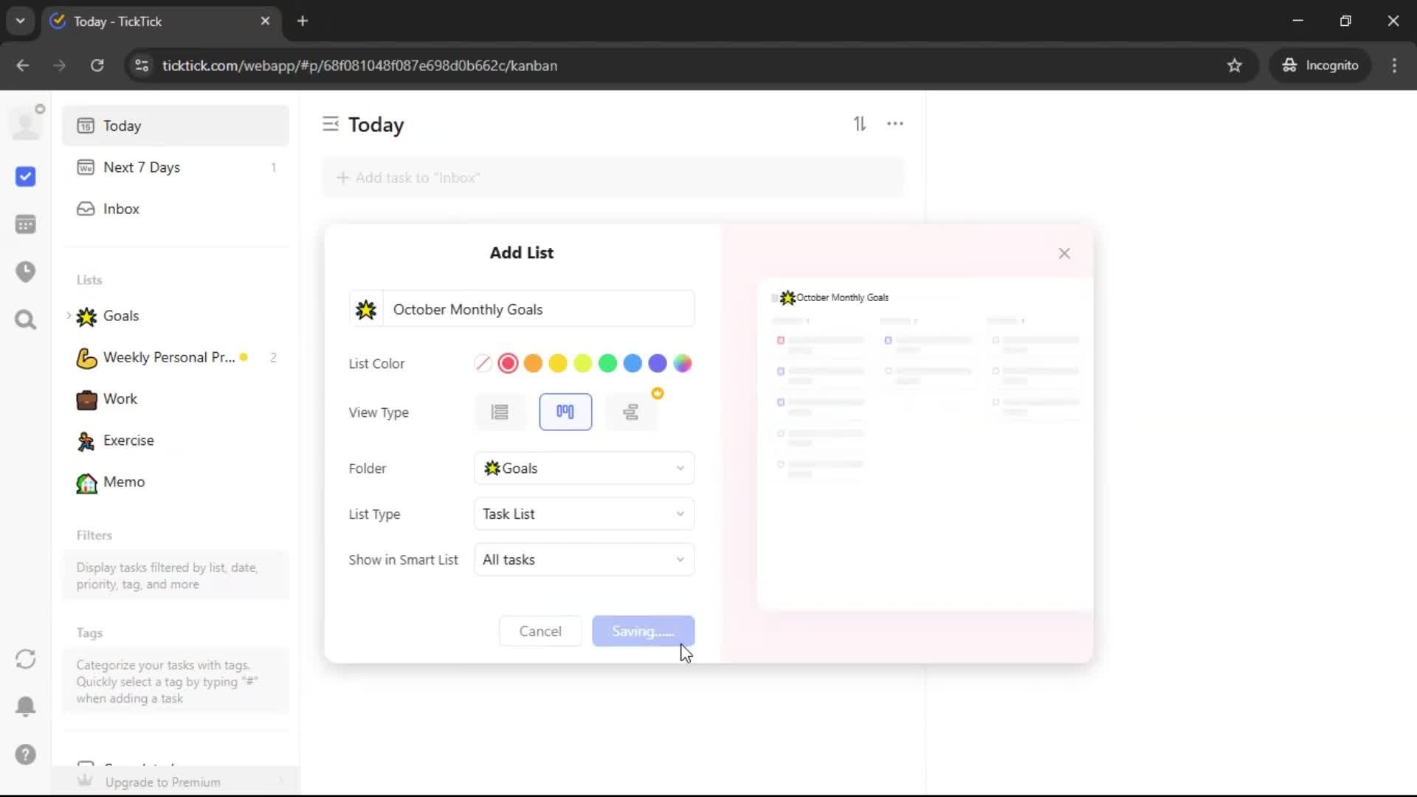1417x797 pixels.
Task: Open the Calendar view icon in sidebar
Action: [x=26, y=224]
